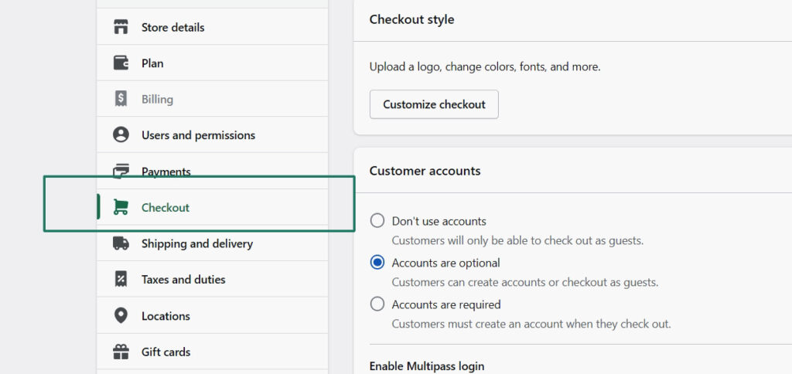Open Users and permissions settings
Viewport: 792px width, 374px height.
[212, 134]
